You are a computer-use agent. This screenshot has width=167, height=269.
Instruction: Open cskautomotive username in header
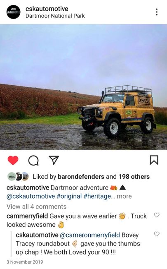point(47,9)
